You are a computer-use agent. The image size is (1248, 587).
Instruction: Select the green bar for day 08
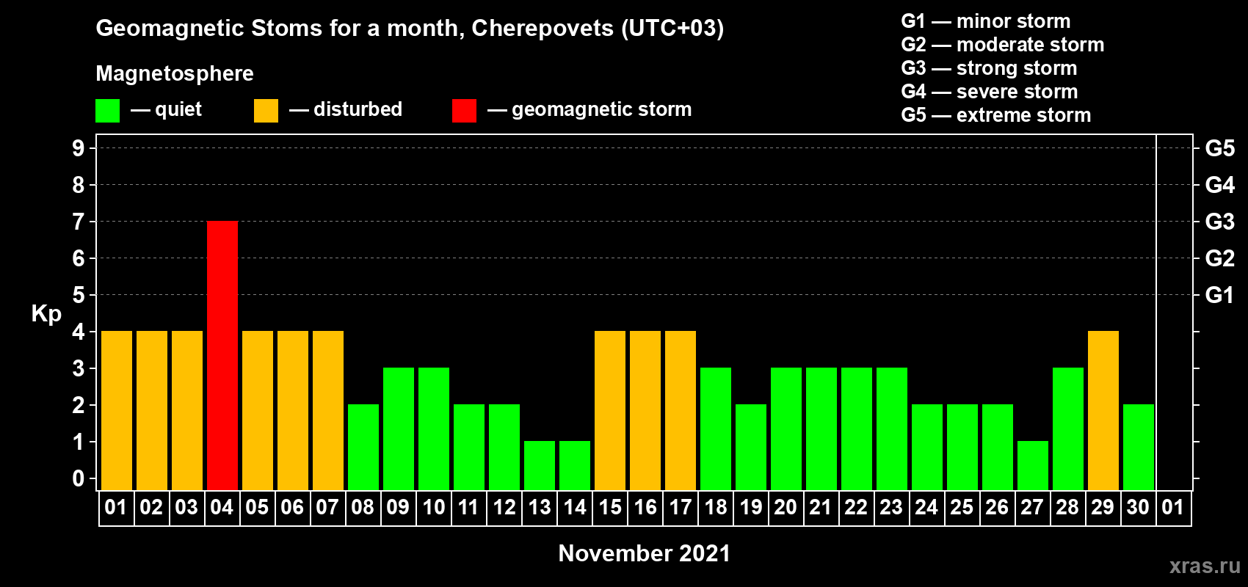pos(363,448)
